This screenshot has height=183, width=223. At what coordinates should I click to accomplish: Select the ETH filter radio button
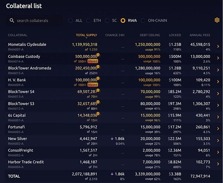click(x=88, y=20)
